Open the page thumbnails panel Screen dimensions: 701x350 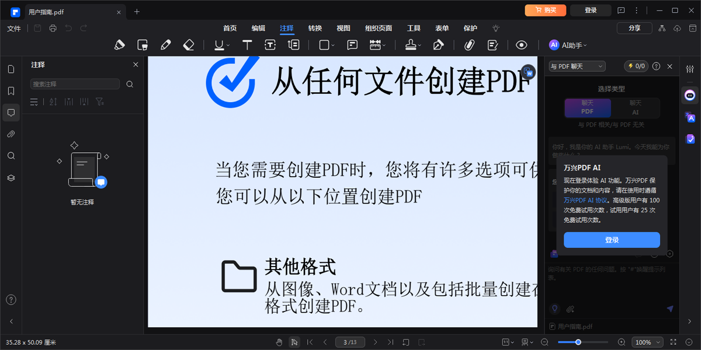pos(11,69)
